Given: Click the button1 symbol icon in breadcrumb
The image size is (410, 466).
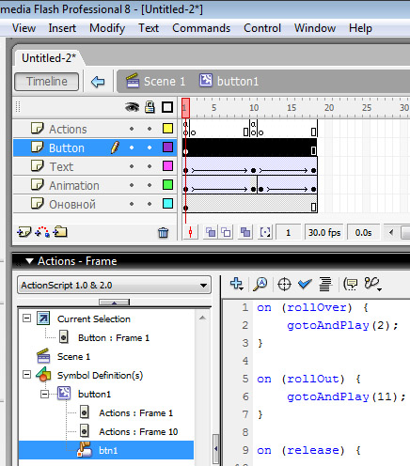Looking at the screenshot, I should pos(206,81).
